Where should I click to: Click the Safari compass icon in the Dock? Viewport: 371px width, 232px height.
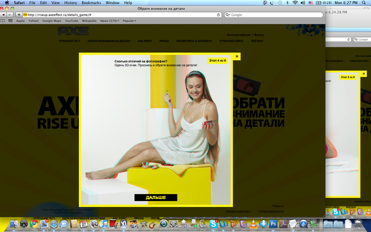(54, 224)
